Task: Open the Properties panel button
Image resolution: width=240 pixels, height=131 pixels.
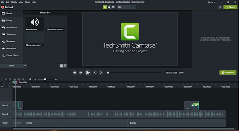Action: [228, 73]
